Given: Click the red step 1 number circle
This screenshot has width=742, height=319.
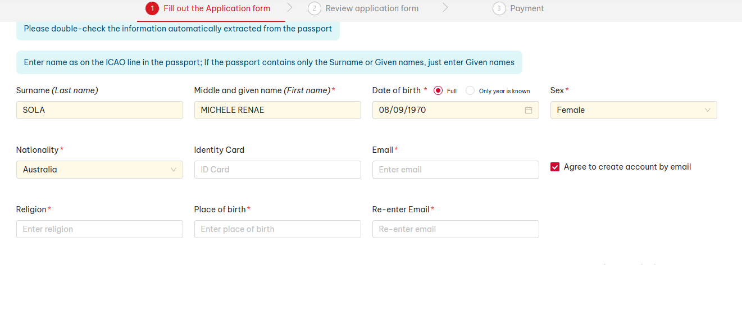Looking at the screenshot, I should pyautogui.click(x=152, y=8).
